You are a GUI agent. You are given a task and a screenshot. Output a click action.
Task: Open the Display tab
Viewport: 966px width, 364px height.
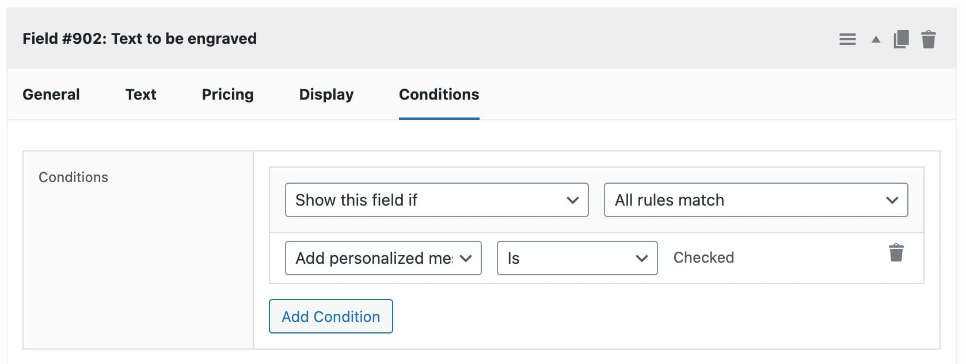click(326, 94)
